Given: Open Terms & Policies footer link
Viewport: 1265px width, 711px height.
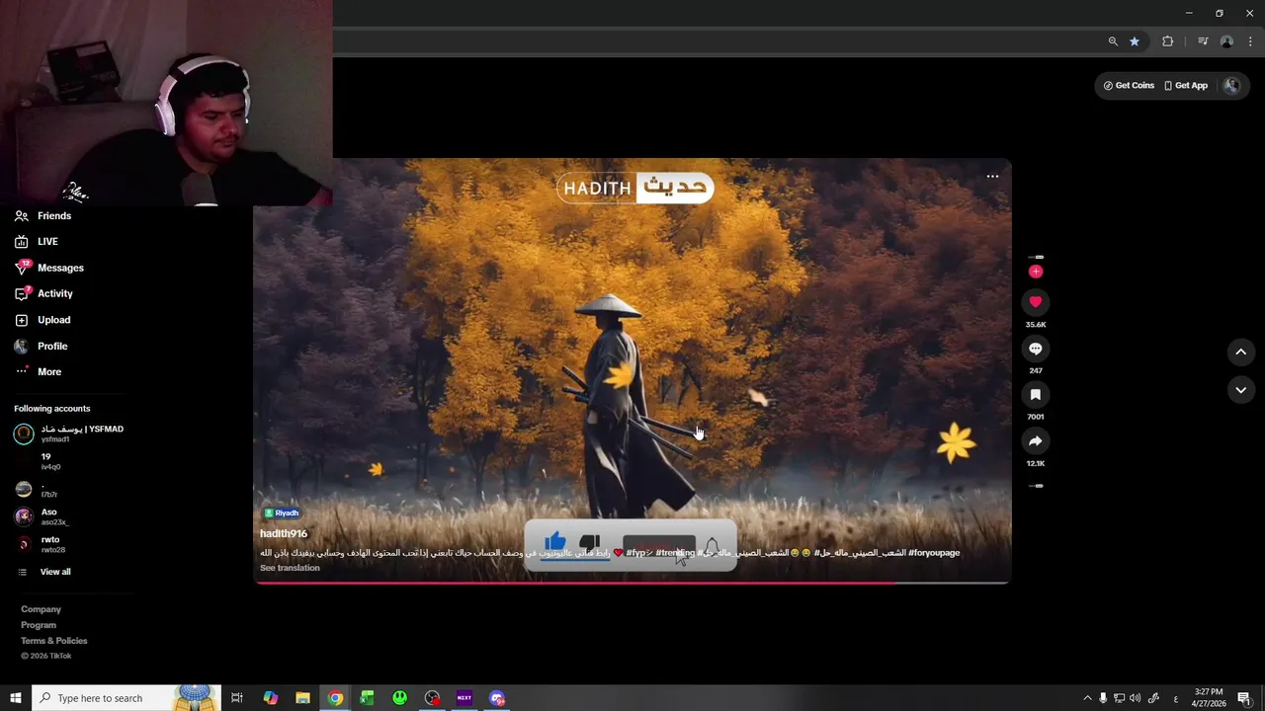Looking at the screenshot, I should point(54,641).
